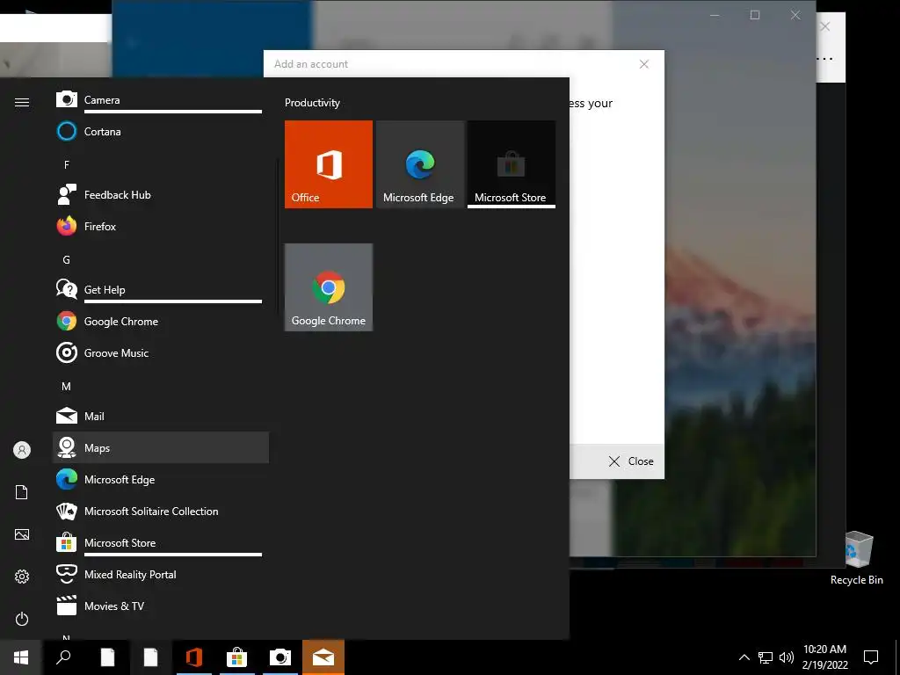Launch Firefox from the app list

(161, 227)
